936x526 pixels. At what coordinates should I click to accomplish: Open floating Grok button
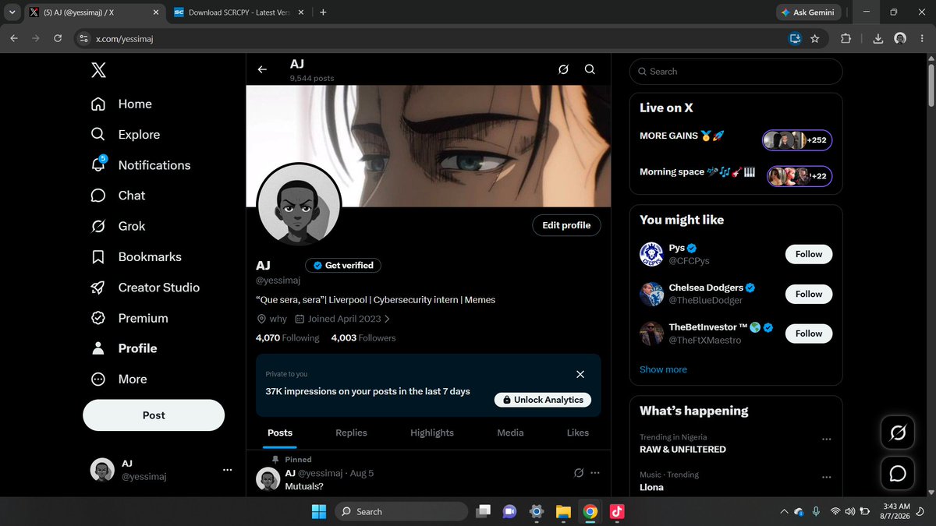[x=898, y=432]
